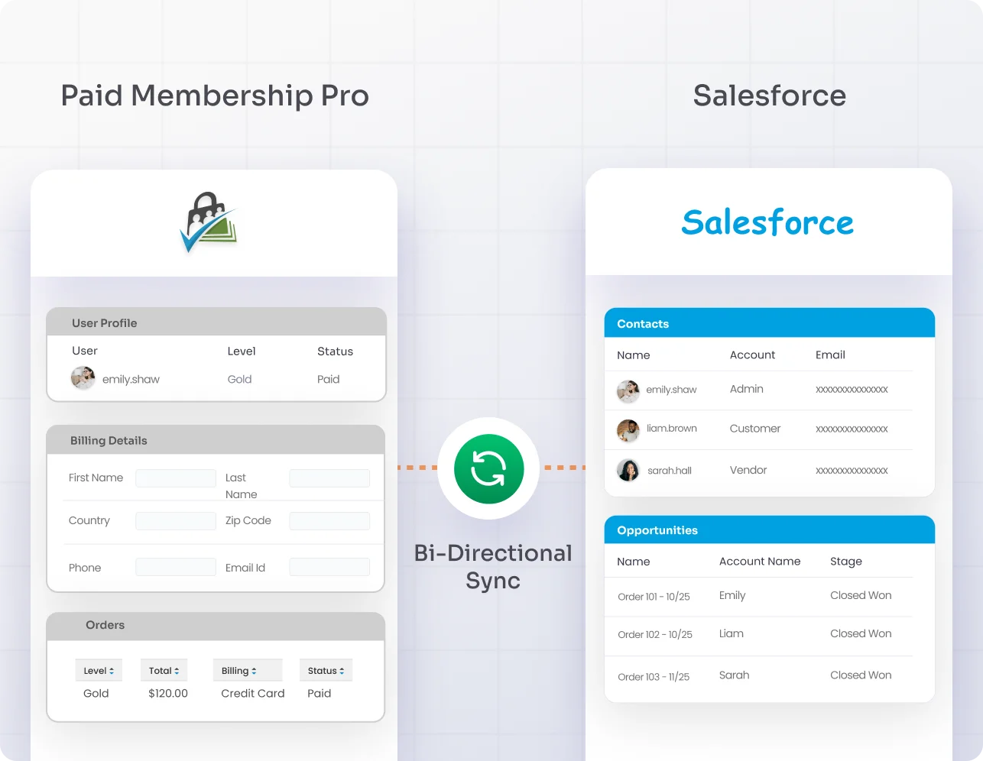Click the Zip Code input field
This screenshot has height=761, width=983.
pyautogui.click(x=329, y=521)
